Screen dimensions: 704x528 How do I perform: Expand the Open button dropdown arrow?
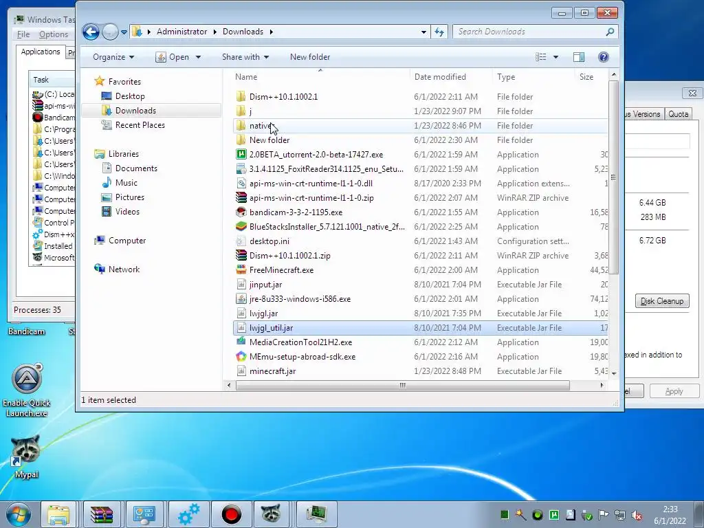[x=198, y=57]
